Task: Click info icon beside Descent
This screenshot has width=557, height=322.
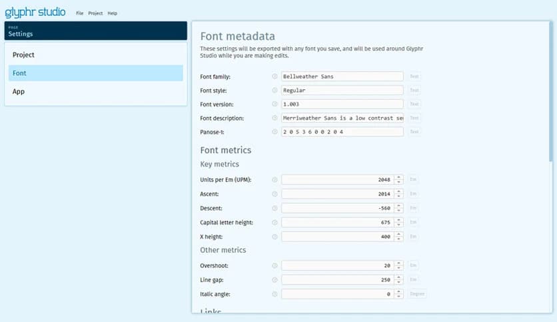Action: click(275, 208)
